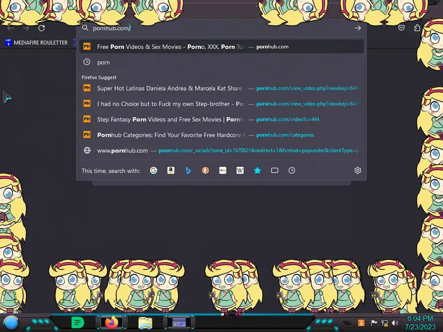The width and height of the screenshot is (443, 332).
Task: Click the browser forward arrow
Action: [26, 28]
